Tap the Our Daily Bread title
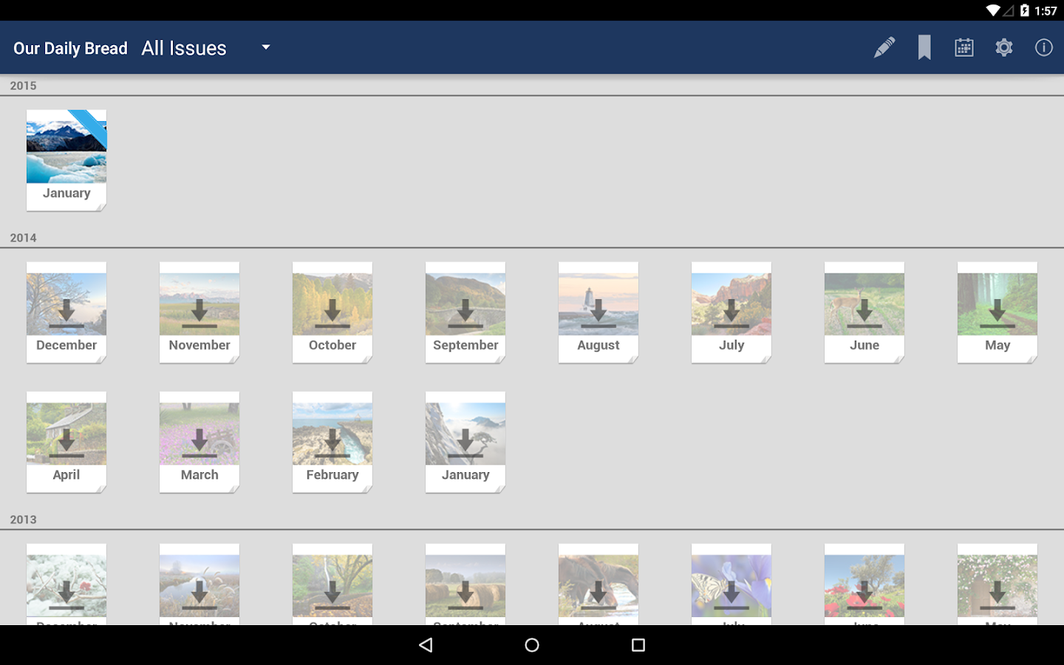 point(70,49)
